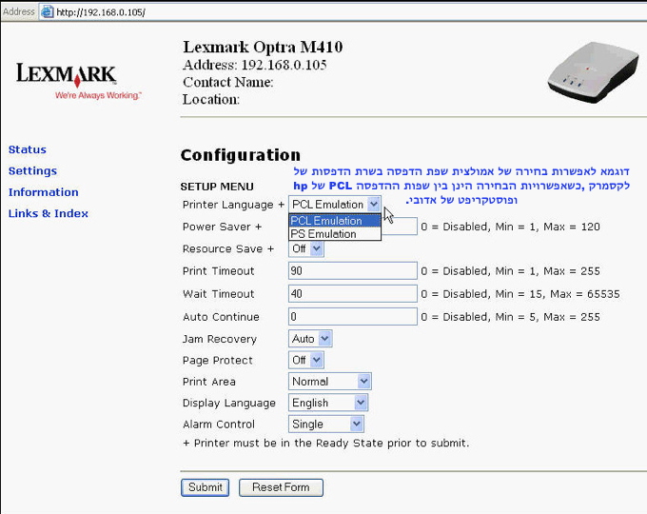Choose PS Emulation option
Viewport: 647px width, 514px height.
point(335,233)
